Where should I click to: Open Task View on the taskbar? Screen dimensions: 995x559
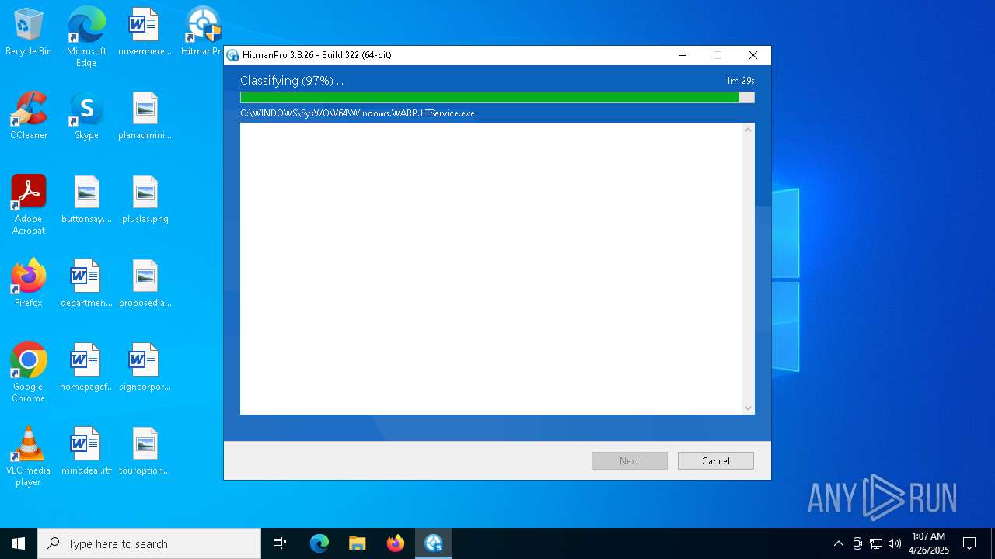(x=280, y=543)
